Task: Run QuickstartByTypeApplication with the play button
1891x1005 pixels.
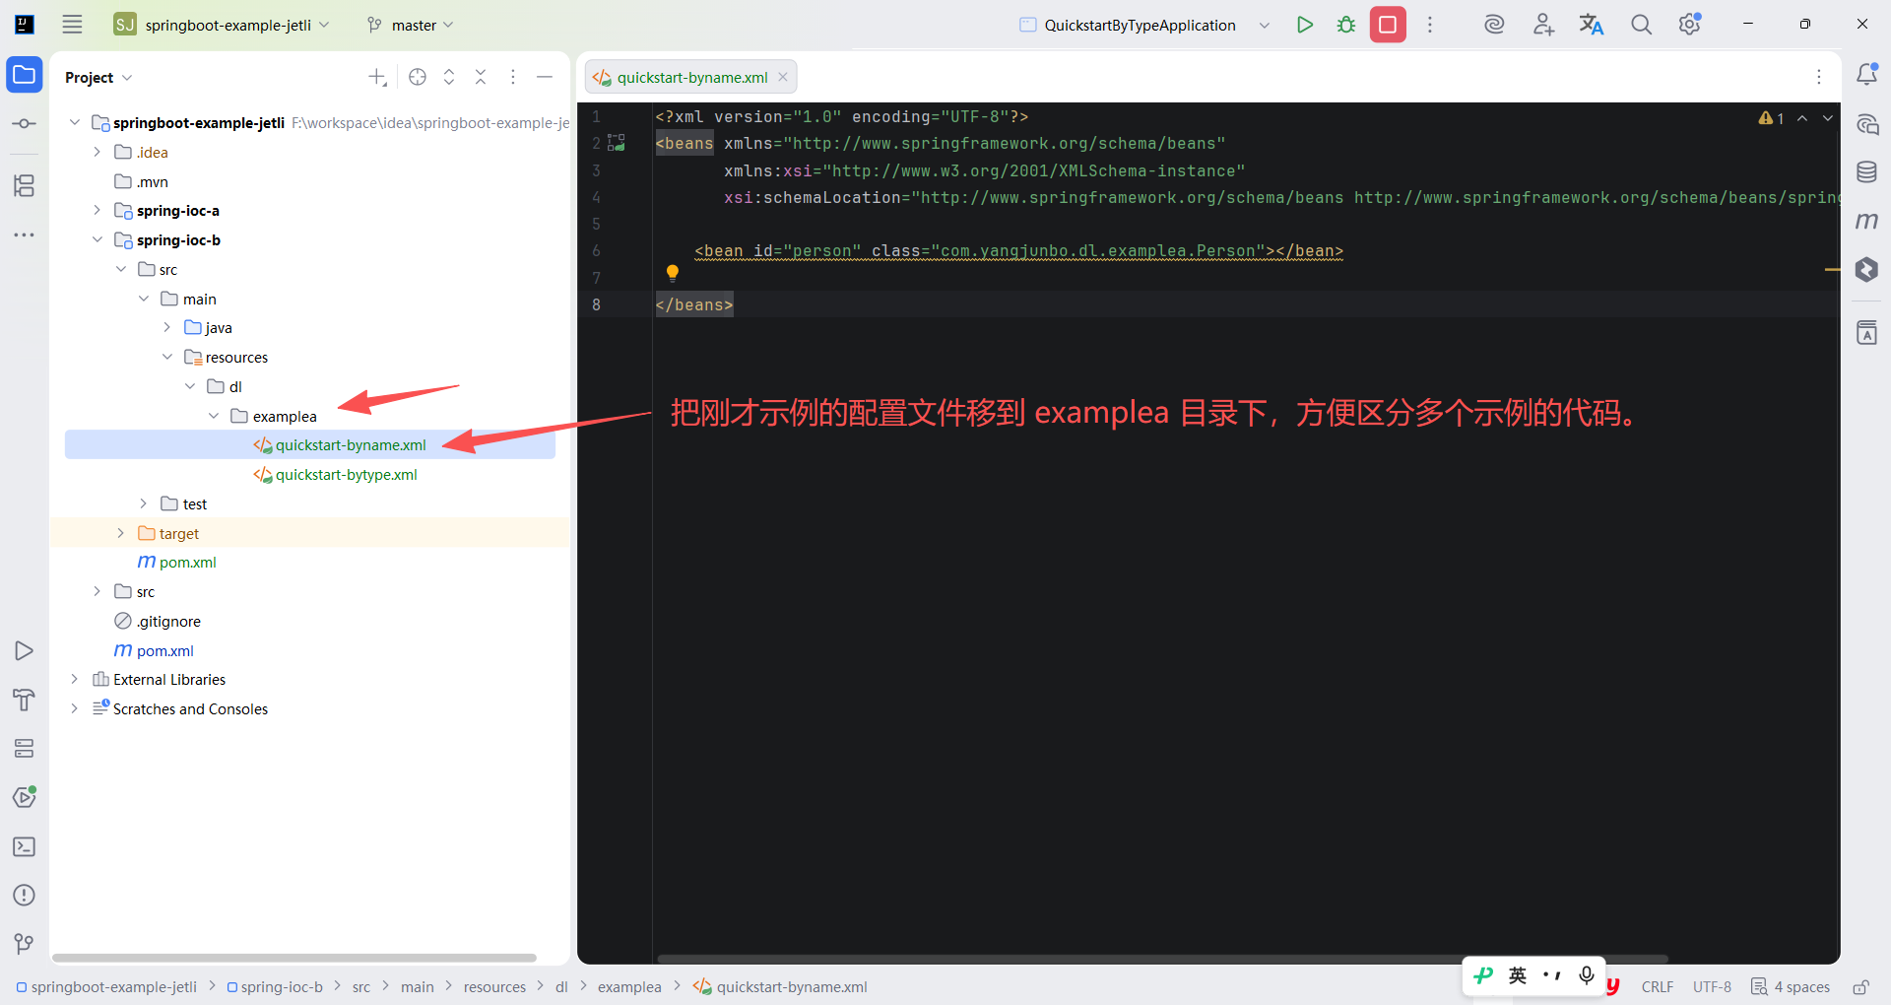Action: 1305,25
